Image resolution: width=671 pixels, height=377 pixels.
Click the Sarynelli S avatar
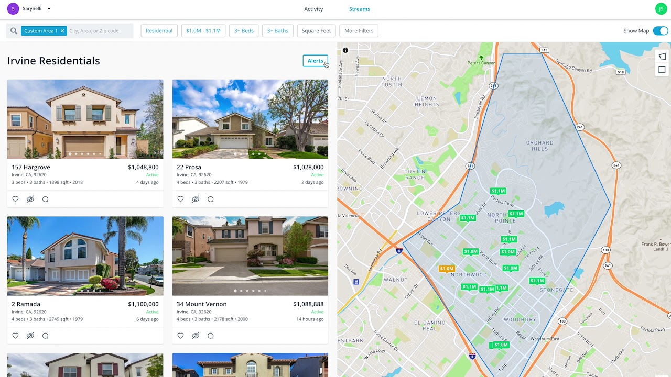tap(13, 9)
